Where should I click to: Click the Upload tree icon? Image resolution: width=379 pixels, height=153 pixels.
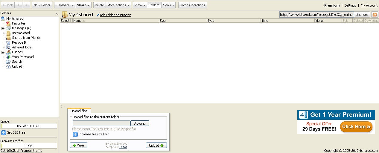coord(8,66)
